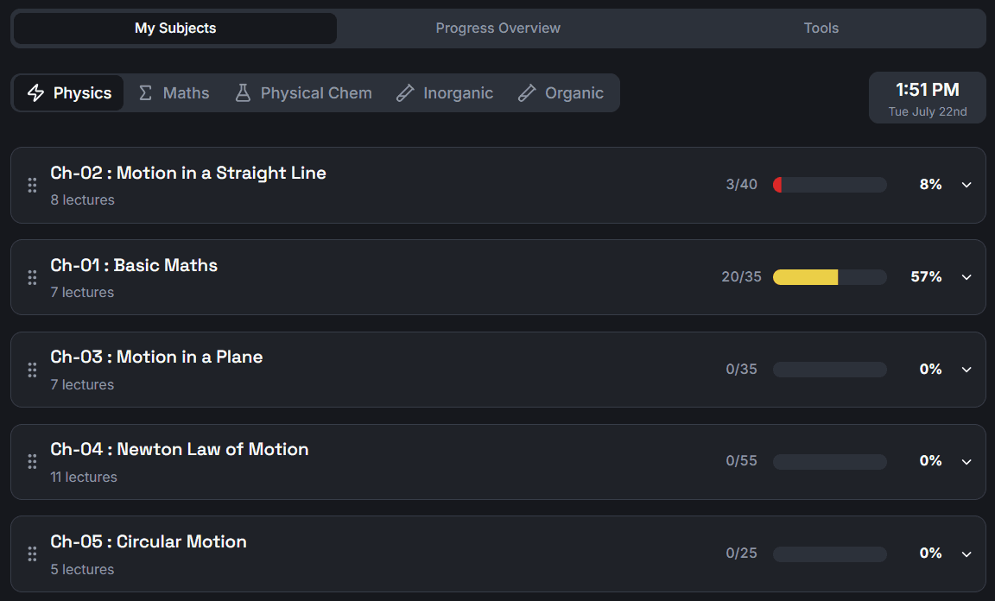The image size is (995, 601).
Task: Grab the drag handle for Motion in a Straight Line
Action: [32, 185]
